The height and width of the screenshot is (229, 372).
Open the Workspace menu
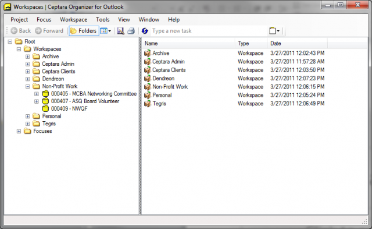74,19
